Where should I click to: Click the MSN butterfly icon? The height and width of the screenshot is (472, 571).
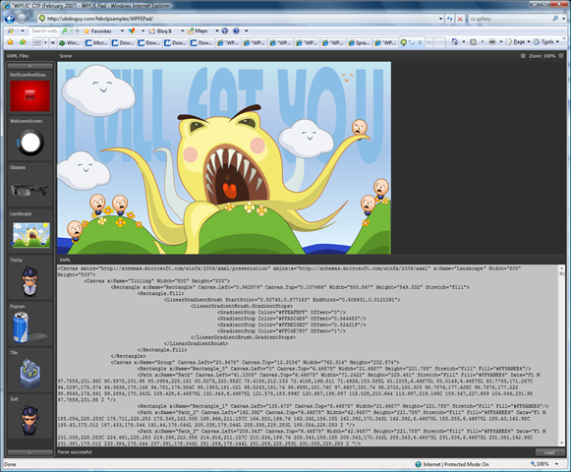[x=132, y=31]
